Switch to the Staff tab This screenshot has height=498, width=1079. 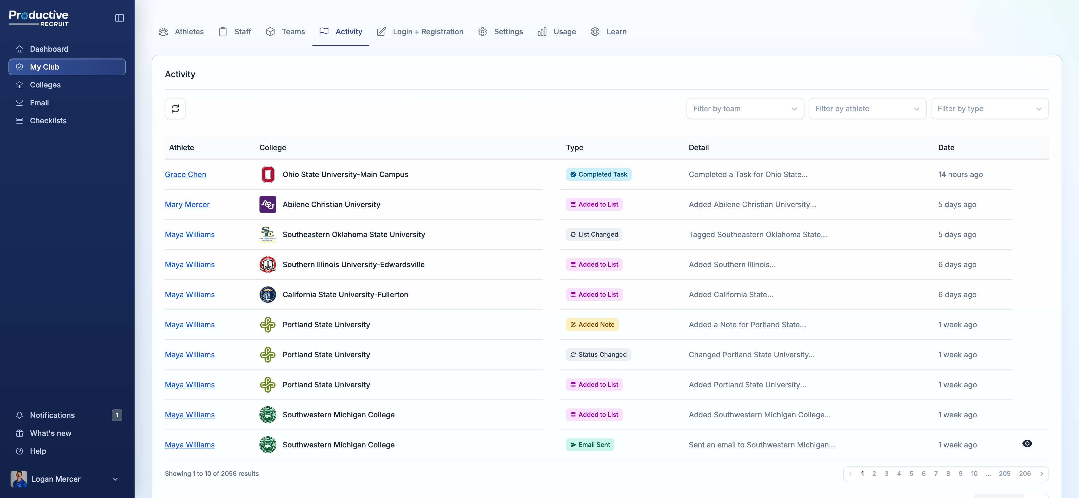pos(235,32)
